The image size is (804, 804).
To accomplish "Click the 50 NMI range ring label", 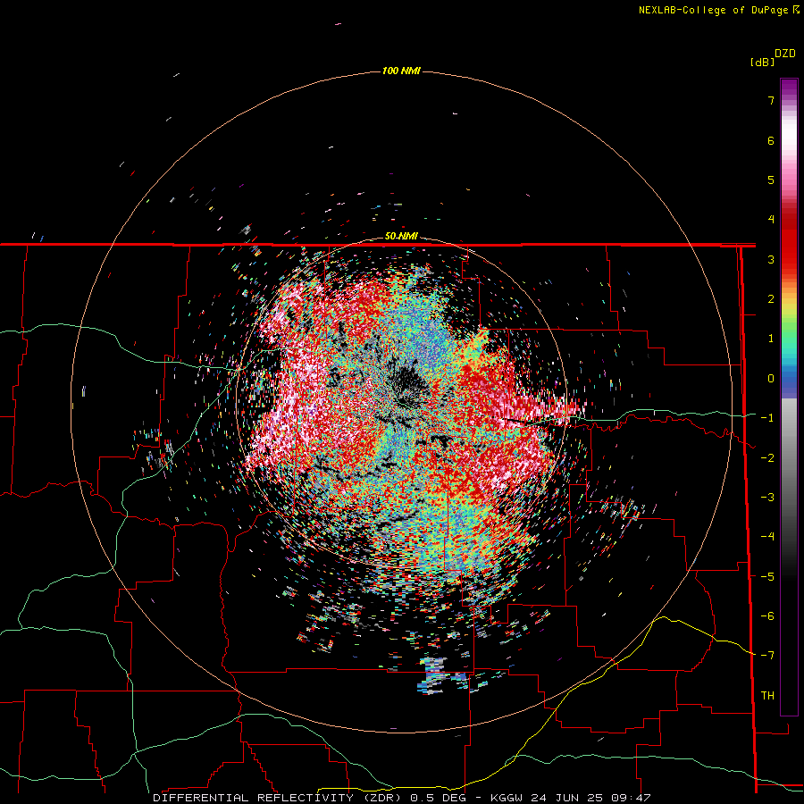I will 401,237.
